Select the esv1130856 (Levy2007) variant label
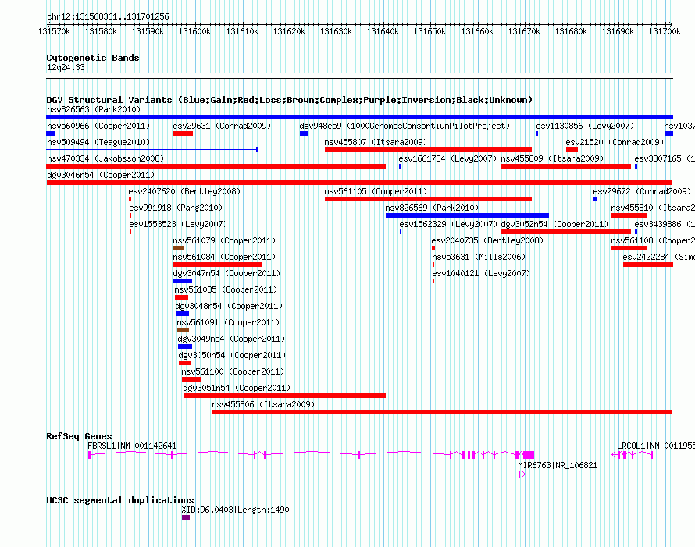The image size is (695, 547). [x=585, y=126]
